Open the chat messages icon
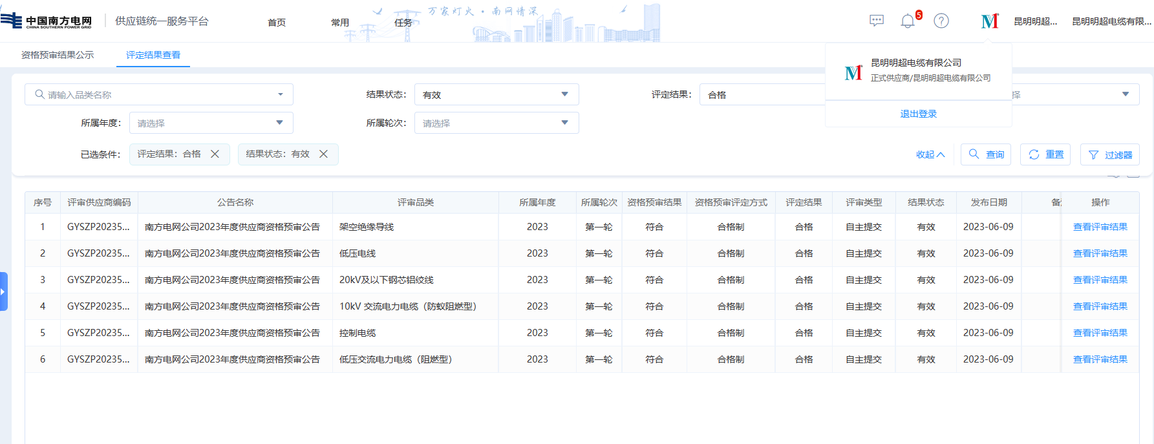This screenshot has height=444, width=1154. click(x=876, y=21)
